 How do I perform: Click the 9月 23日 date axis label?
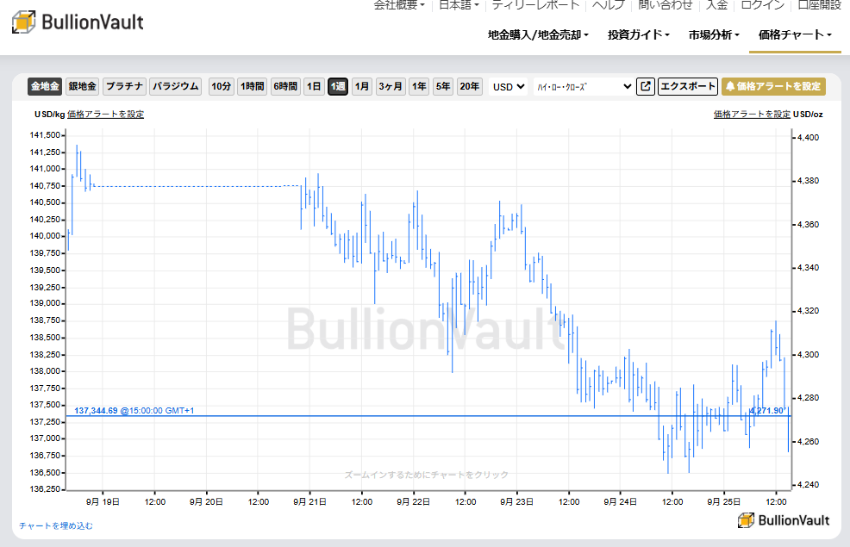(x=516, y=502)
